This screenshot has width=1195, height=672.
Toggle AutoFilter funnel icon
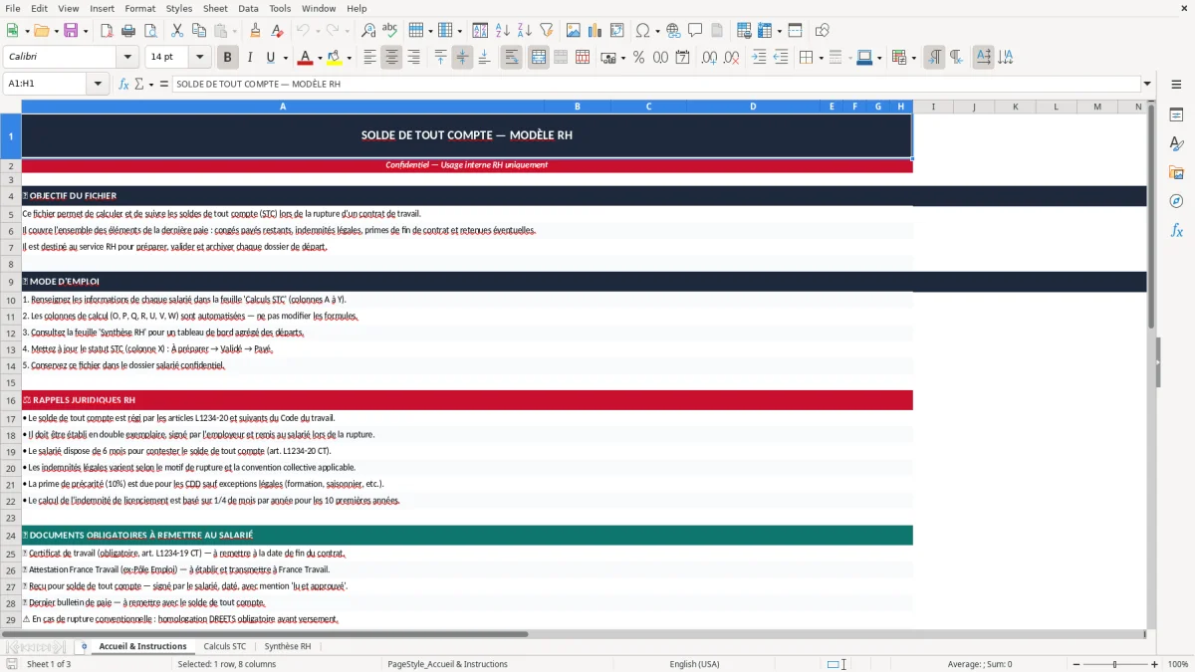pyautogui.click(x=547, y=31)
